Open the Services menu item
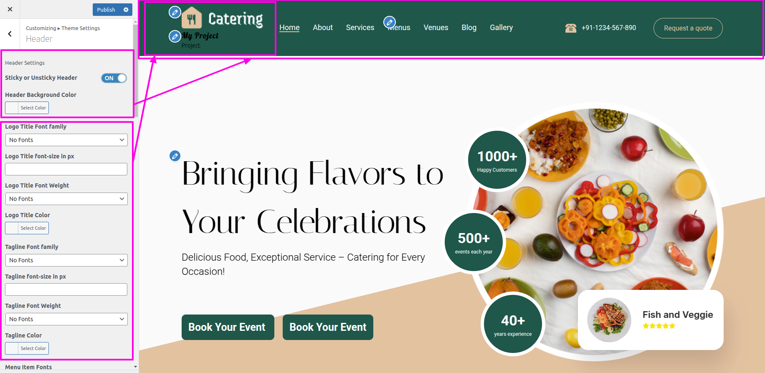The width and height of the screenshot is (765, 373). point(360,28)
